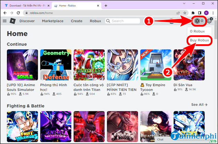Bookmark this page with the star icon

(x=185, y=13)
